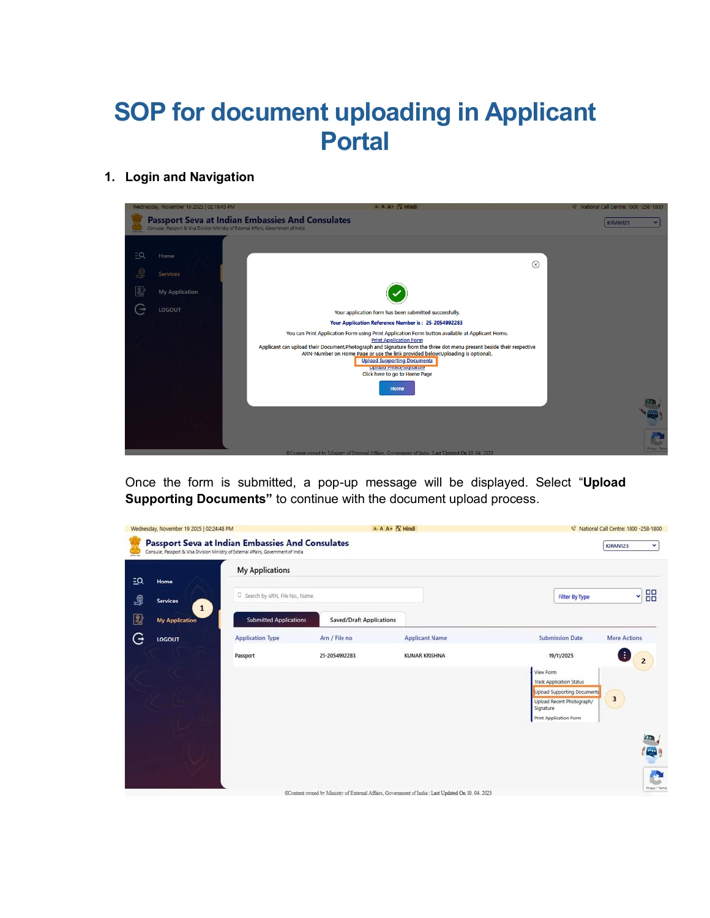Image resolution: width=710 pixels, height=918 pixels.
Task: Click the Submission Date column header
Action: point(561,638)
